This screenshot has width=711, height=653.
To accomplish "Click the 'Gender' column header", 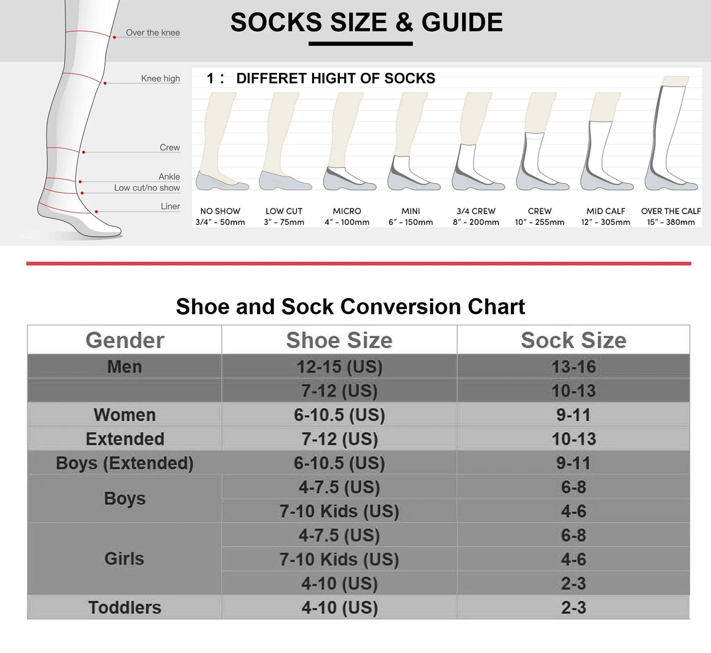I will (124, 340).
